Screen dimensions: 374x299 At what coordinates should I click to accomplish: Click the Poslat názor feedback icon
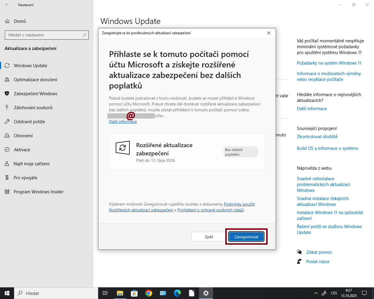pos(299,261)
